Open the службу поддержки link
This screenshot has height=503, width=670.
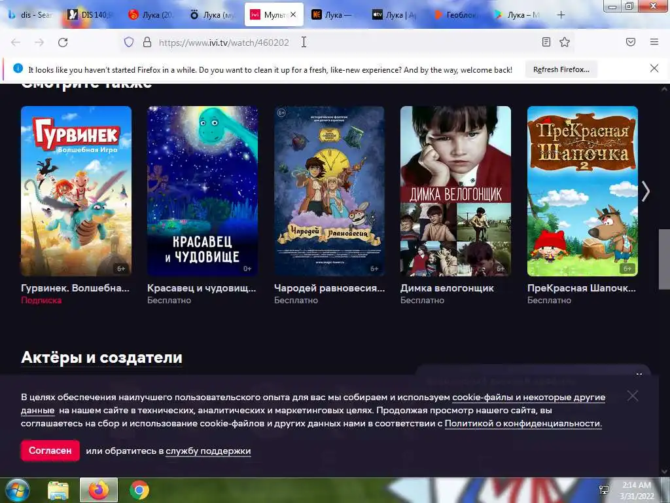pos(208,451)
